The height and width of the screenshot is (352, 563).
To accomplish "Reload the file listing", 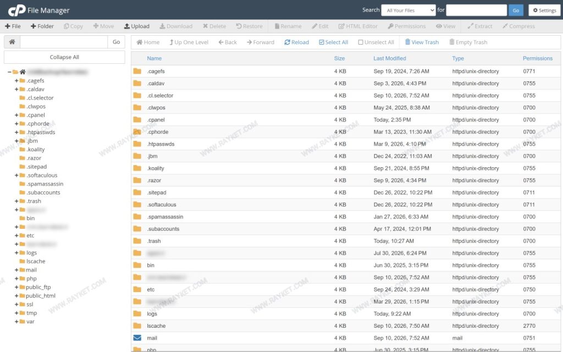I will [x=296, y=42].
